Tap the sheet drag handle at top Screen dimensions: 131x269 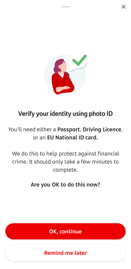click(65, 7)
